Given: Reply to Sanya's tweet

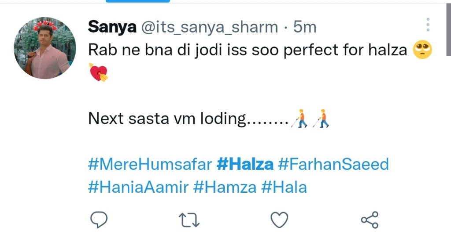Looking at the screenshot, I should click(x=99, y=220).
